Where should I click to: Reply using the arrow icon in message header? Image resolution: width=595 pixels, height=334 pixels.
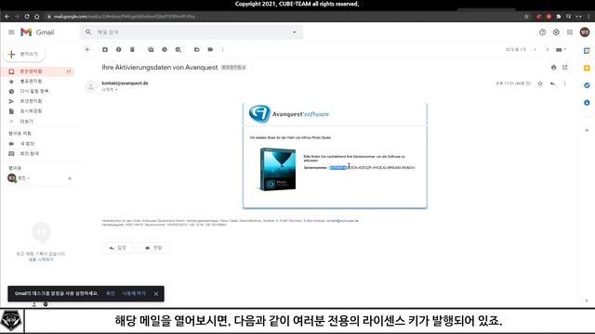point(552,83)
